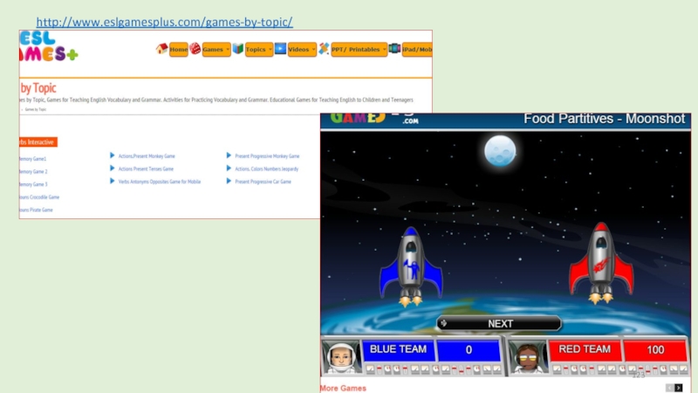Click the red house Home icon
The width and height of the screenshot is (698, 393).
click(x=161, y=49)
